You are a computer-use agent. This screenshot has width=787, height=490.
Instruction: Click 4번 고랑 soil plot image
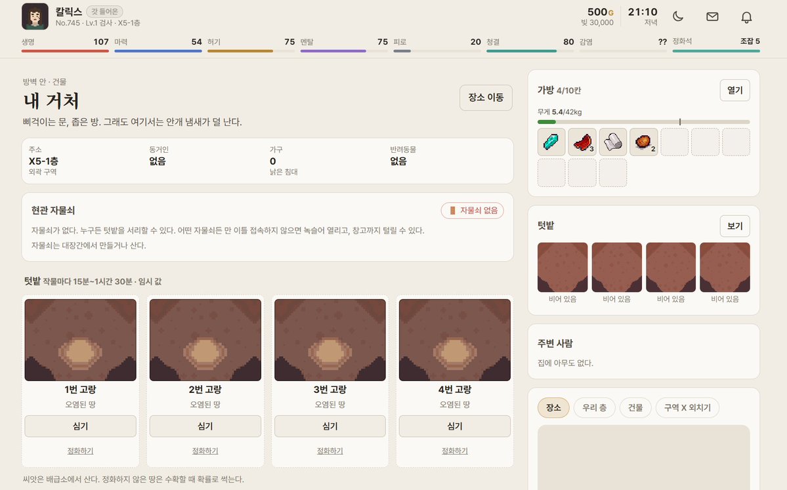[x=455, y=340]
